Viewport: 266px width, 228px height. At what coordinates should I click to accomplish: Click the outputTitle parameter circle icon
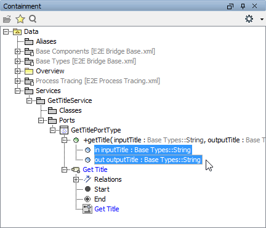coord(87,160)
